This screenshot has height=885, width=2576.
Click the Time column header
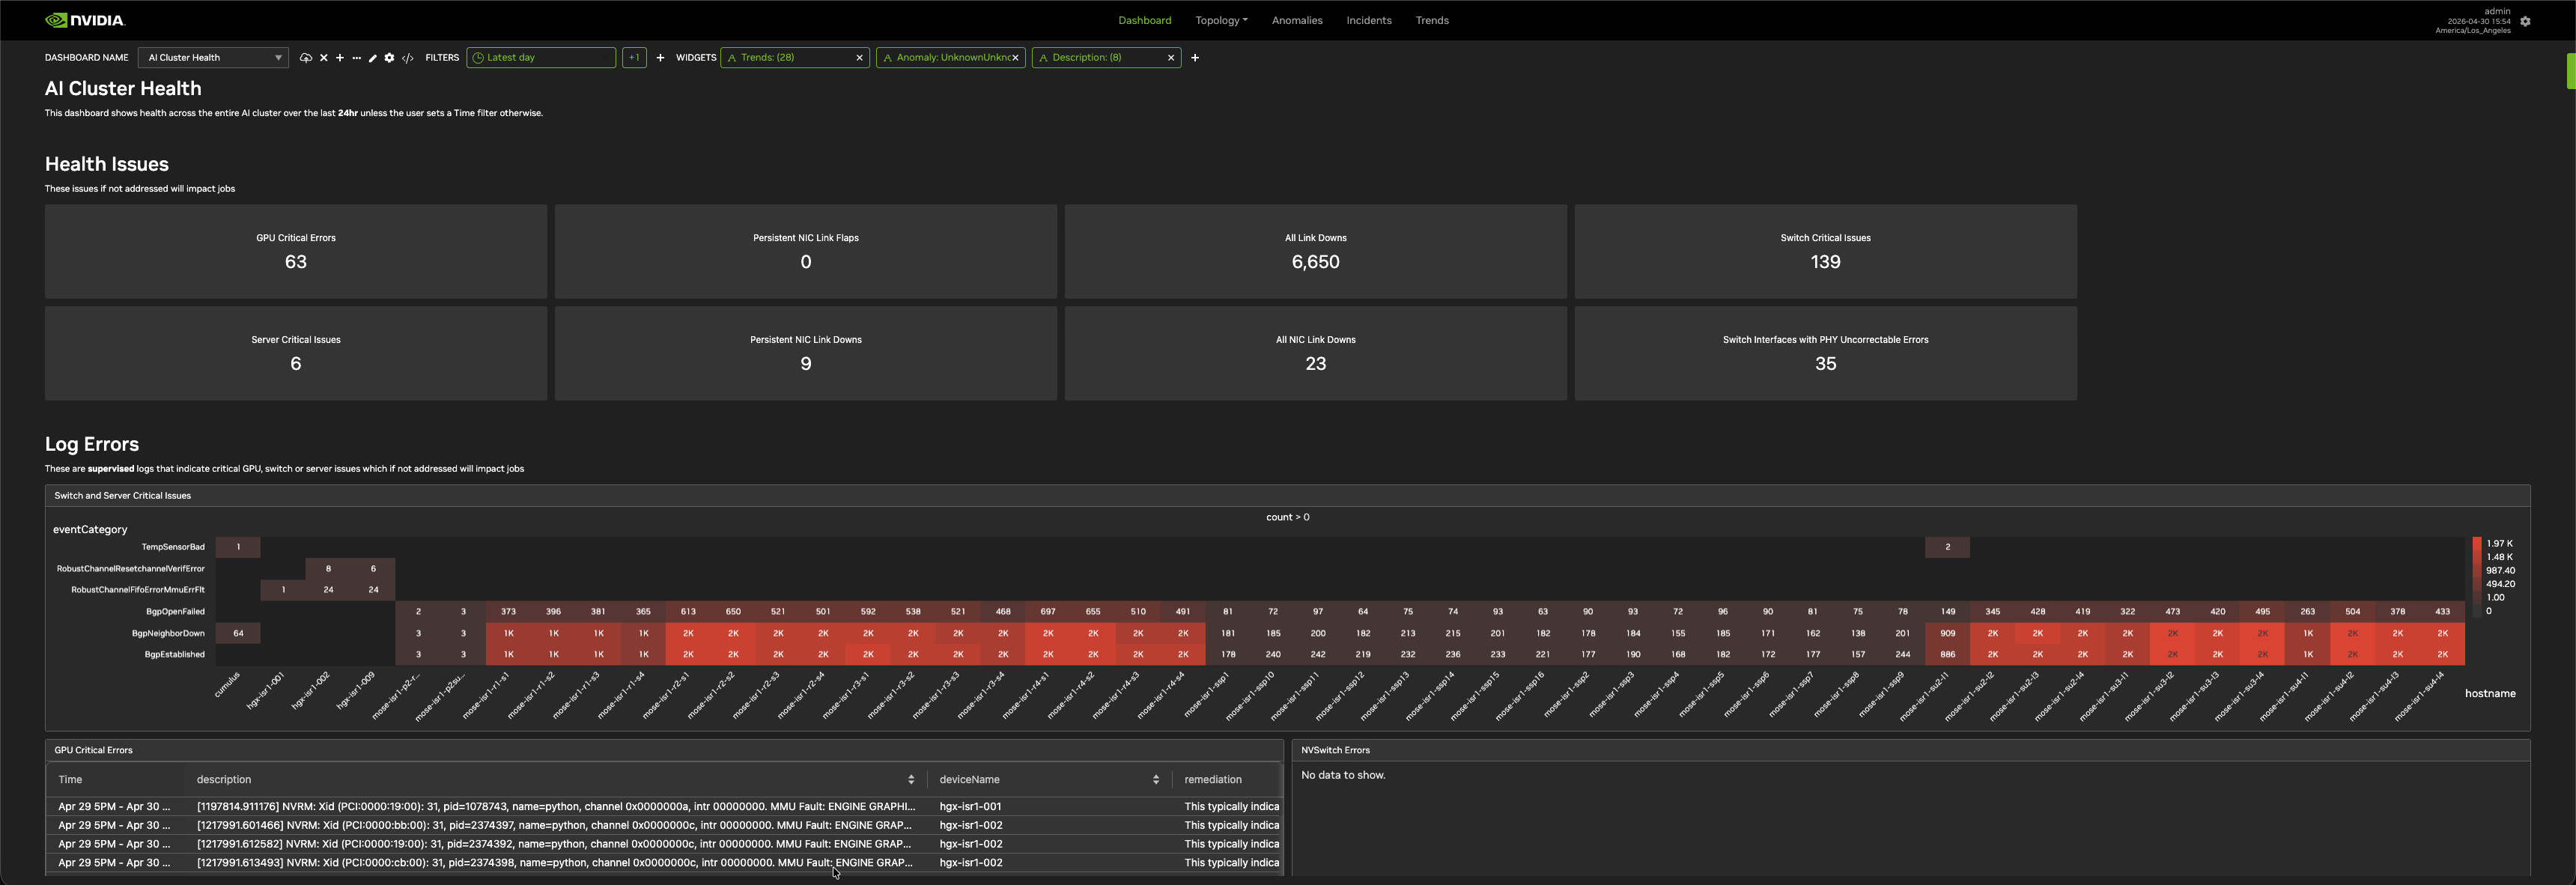click(70, 779)
